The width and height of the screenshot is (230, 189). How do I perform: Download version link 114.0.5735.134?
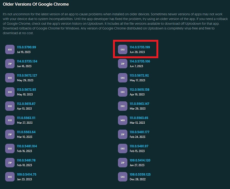(27, 61)
